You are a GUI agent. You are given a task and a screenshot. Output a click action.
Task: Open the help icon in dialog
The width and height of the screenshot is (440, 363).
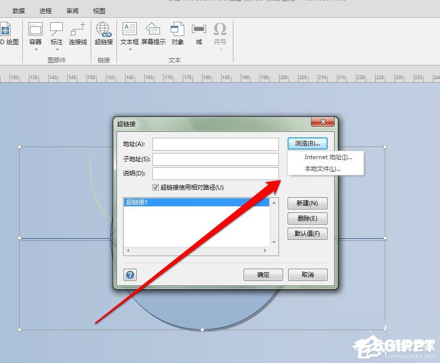click(130, 274)
